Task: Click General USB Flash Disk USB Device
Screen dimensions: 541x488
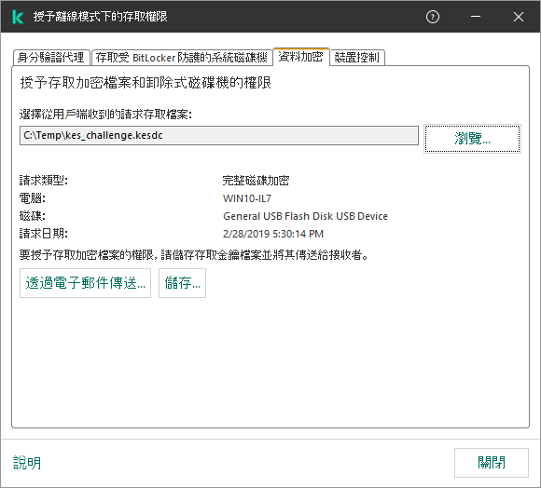Action: click(305, 216)
